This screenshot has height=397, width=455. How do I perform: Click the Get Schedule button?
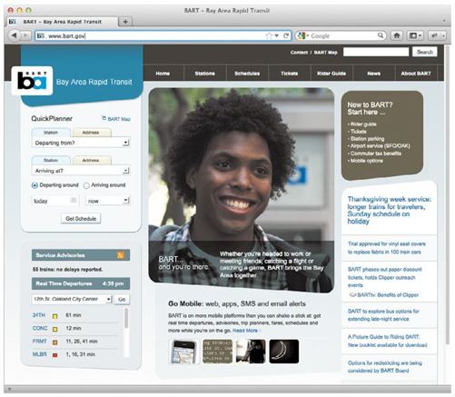pyautogui.click(x=81, y=219)
